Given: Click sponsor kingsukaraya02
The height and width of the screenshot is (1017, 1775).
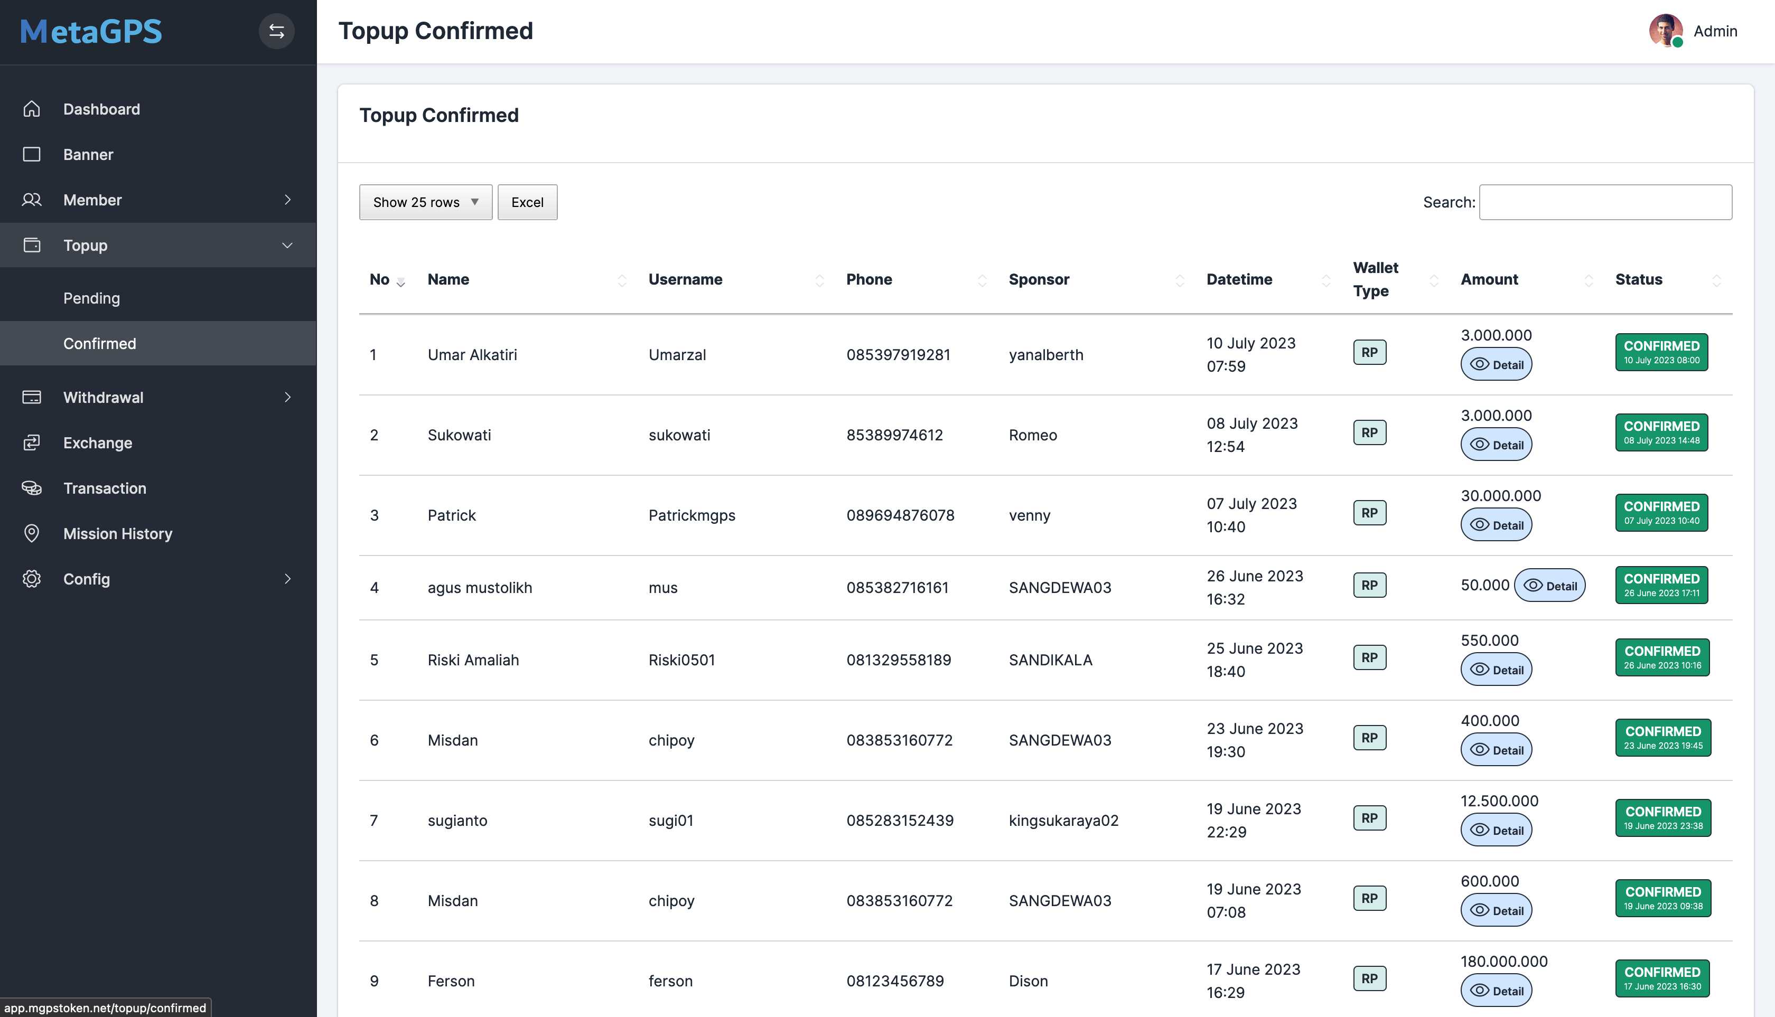Looking at the screenshot, I should pos(1063,821).
